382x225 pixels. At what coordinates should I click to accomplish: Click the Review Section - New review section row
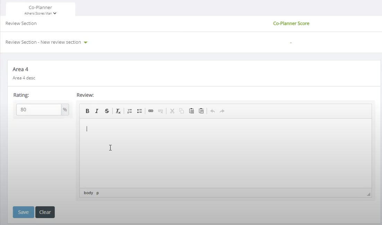tap(191, 42)
